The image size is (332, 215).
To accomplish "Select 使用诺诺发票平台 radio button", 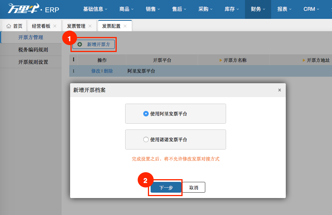I will point(146,139).
